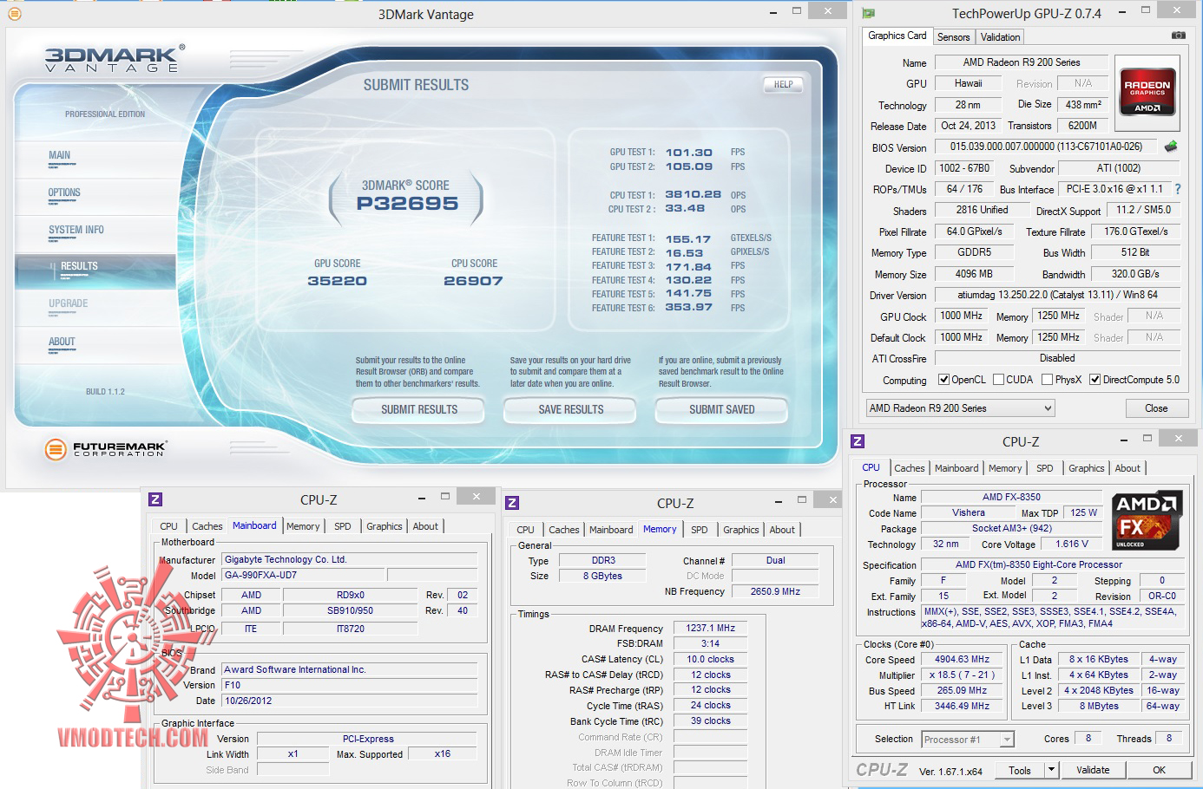The image size is (1203, 789).
Task: Click the BIOS save chip icon
Action: [1171, 147]
